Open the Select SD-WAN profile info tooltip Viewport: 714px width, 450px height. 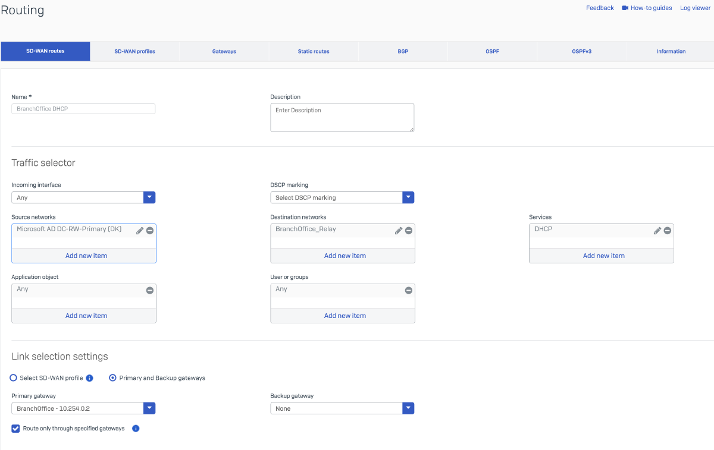(89, 378)
